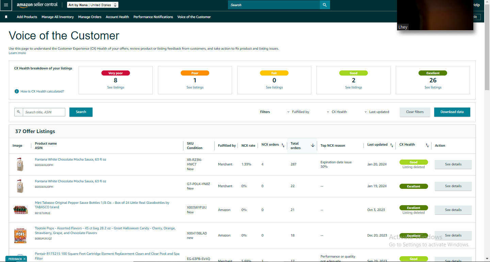The width and height of the screenshot is (490, 262).
Task: Open the Art by Nana account switcher
Action: pyautogui.click(x=93, y=5)
